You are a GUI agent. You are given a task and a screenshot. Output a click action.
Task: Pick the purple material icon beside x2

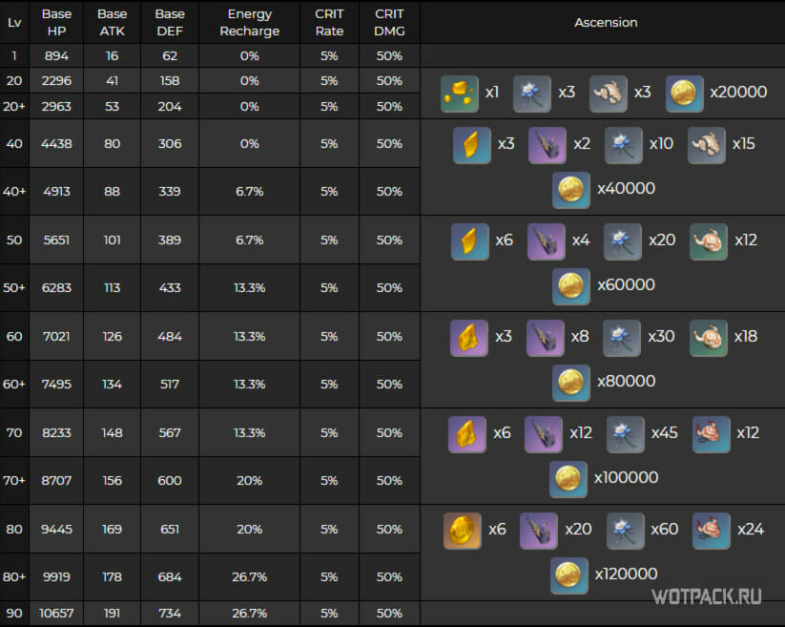coord(547,144)
